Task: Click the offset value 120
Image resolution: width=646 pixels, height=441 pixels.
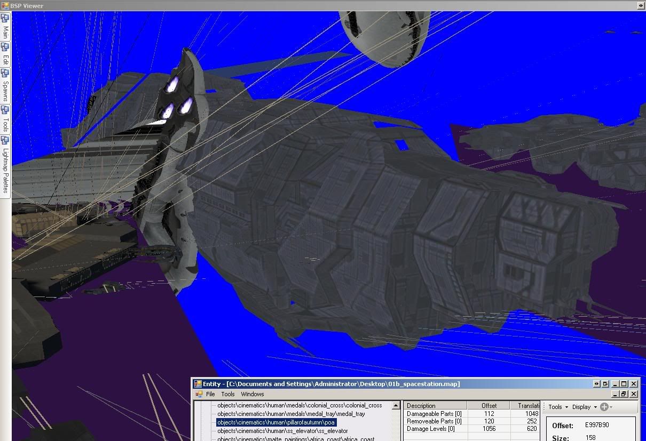Action: click(x=489, y=421)
